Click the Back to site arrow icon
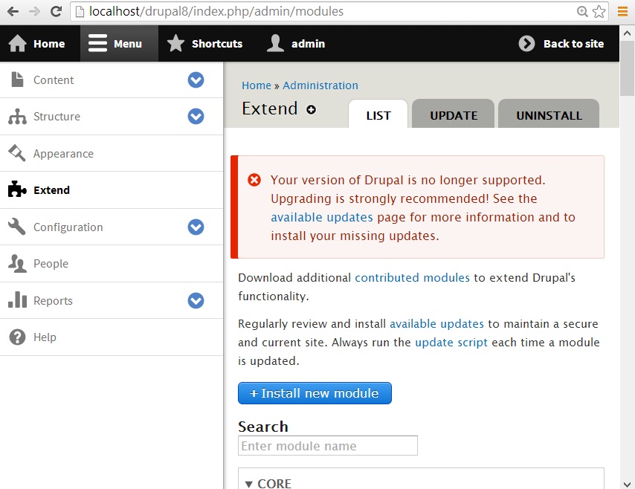This screenshot has height=489, width=635. click(x=526, y=44)
